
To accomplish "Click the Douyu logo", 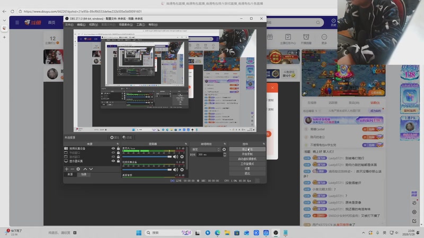I will 33,22.
